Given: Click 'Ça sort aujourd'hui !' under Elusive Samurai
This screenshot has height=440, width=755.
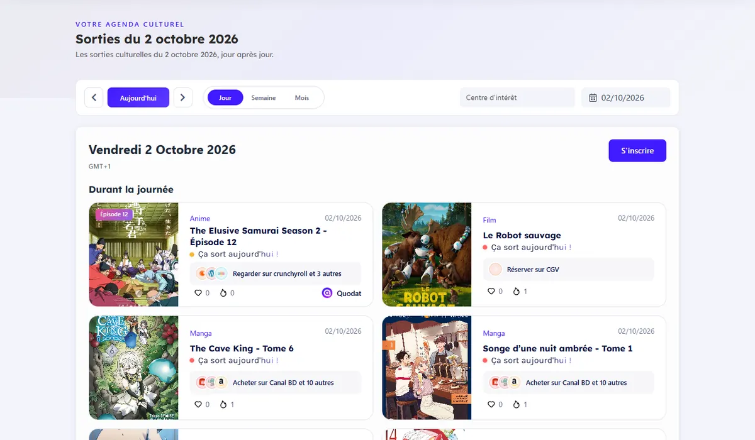Looking at the screenshot, I should 238,254.
